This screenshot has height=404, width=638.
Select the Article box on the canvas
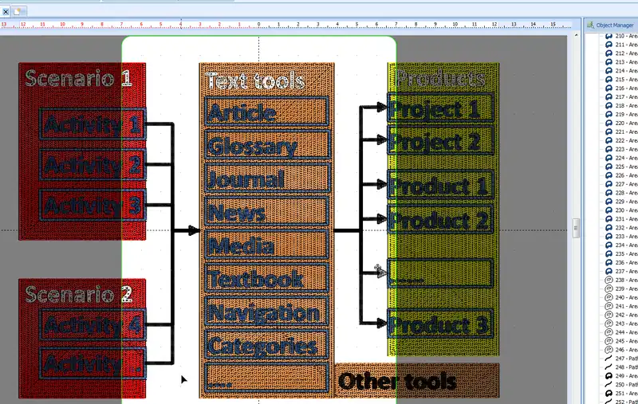click(267, 112)
